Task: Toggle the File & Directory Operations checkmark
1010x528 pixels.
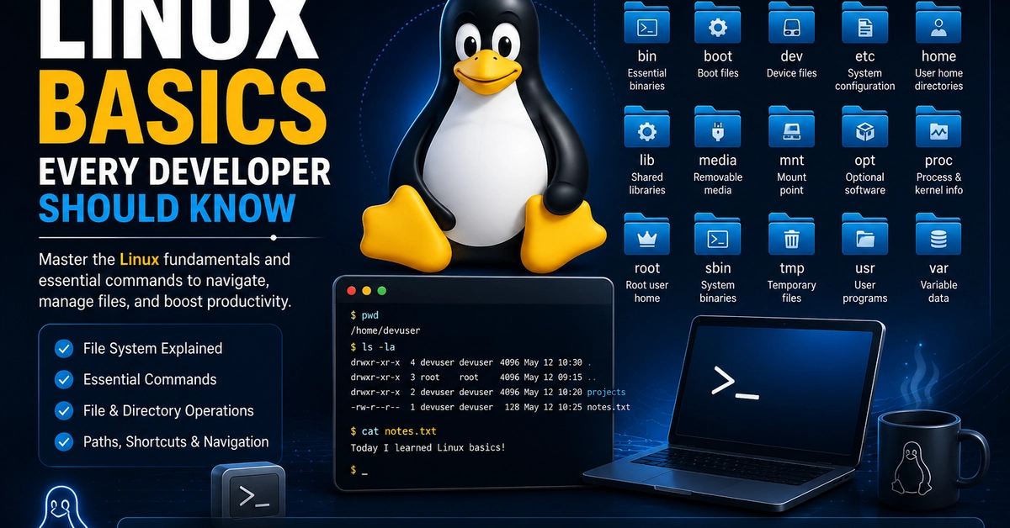Action: [x=63, y=410]
